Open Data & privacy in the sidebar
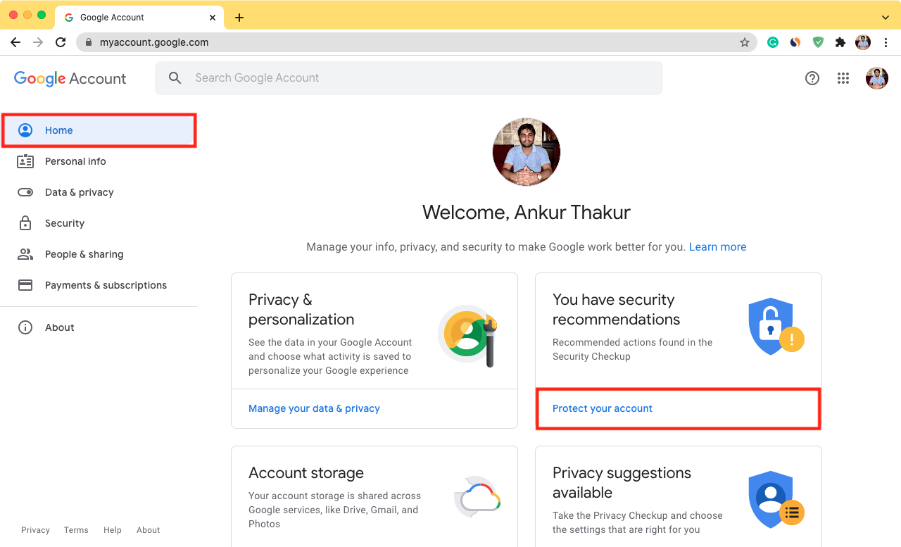 [99, 192]
